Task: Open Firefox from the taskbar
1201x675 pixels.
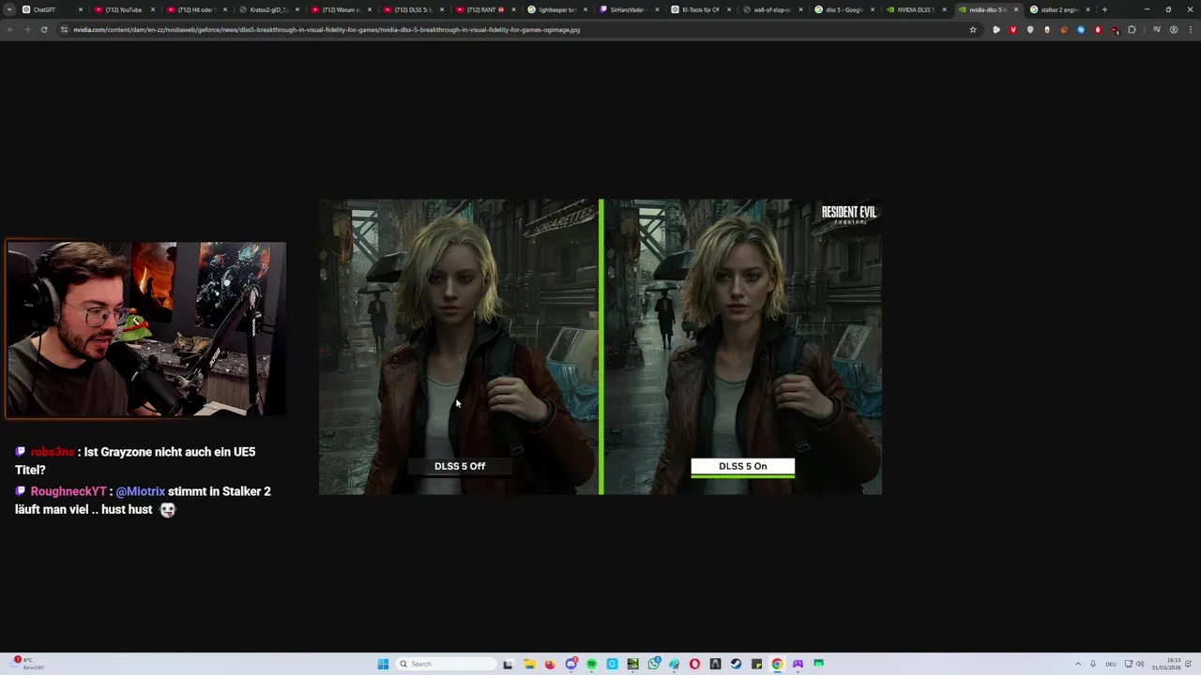Action: tap(550, 664)
